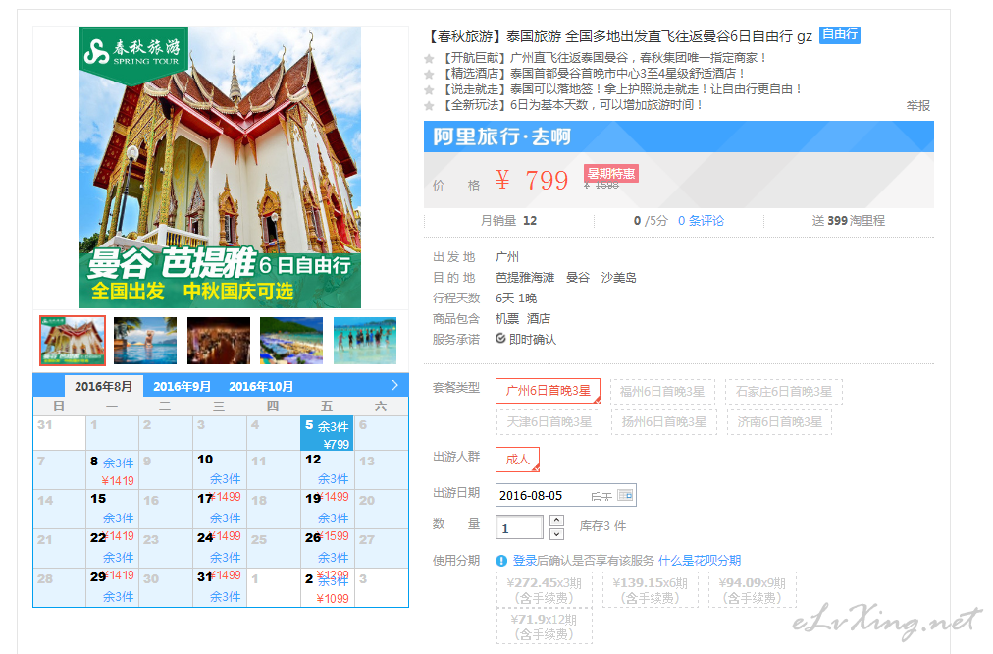Increase quantity with the up stepper arrow
This screenshot has height=654, width=993.
pyautogui.click(x=556, y=520)
